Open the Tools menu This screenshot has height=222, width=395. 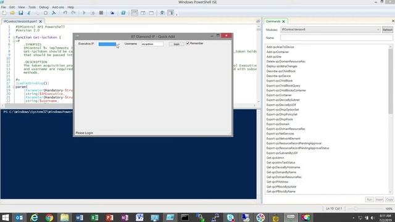tap(32, 7)
